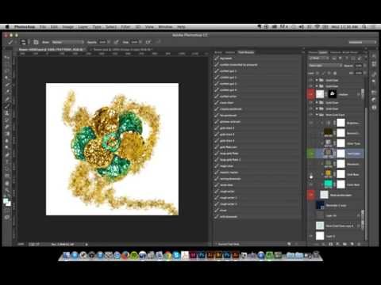Open Spotlight search in menu bar
Image resolution: width=381 pixels, height=285 pixels.
pos(364,27)
